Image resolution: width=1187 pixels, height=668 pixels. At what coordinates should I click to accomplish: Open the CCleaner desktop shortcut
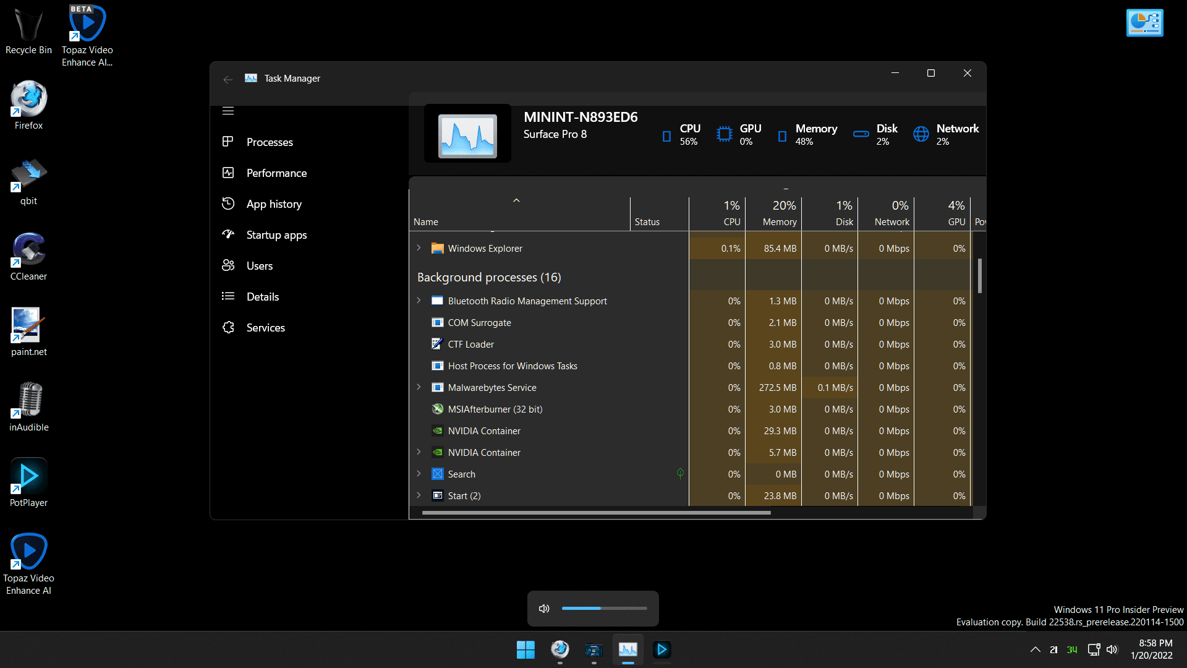[28, 257]
